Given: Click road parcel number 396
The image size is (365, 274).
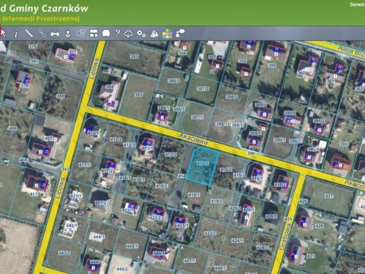Looking at the screenshot, I should click(x=251, y=154).
